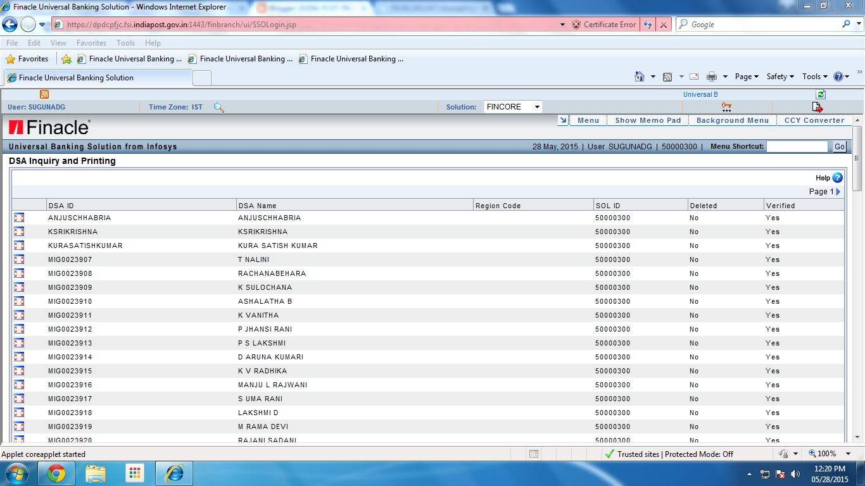This screenshot has height=486, width=865.
Task: Open the RSS feed icon in Finacle header
Action: click(x=43, y=94)
